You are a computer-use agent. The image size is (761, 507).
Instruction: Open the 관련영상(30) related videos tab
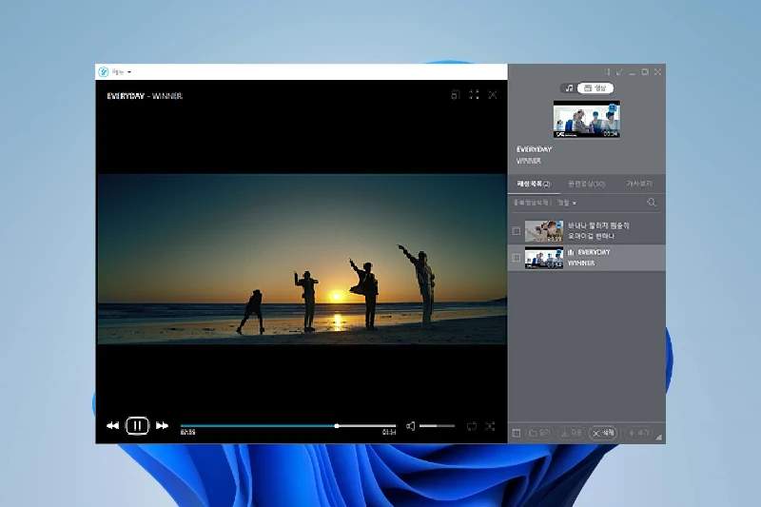[586, 184]
